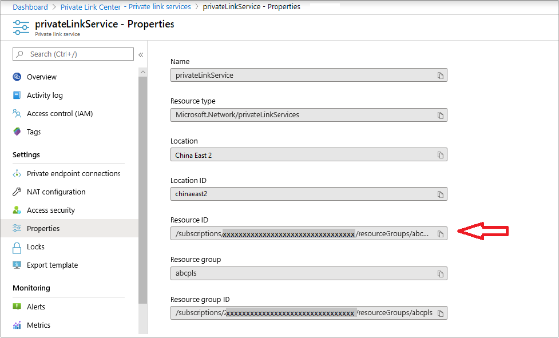Go to Tags section
559x338 pixels.
[34, 132]
